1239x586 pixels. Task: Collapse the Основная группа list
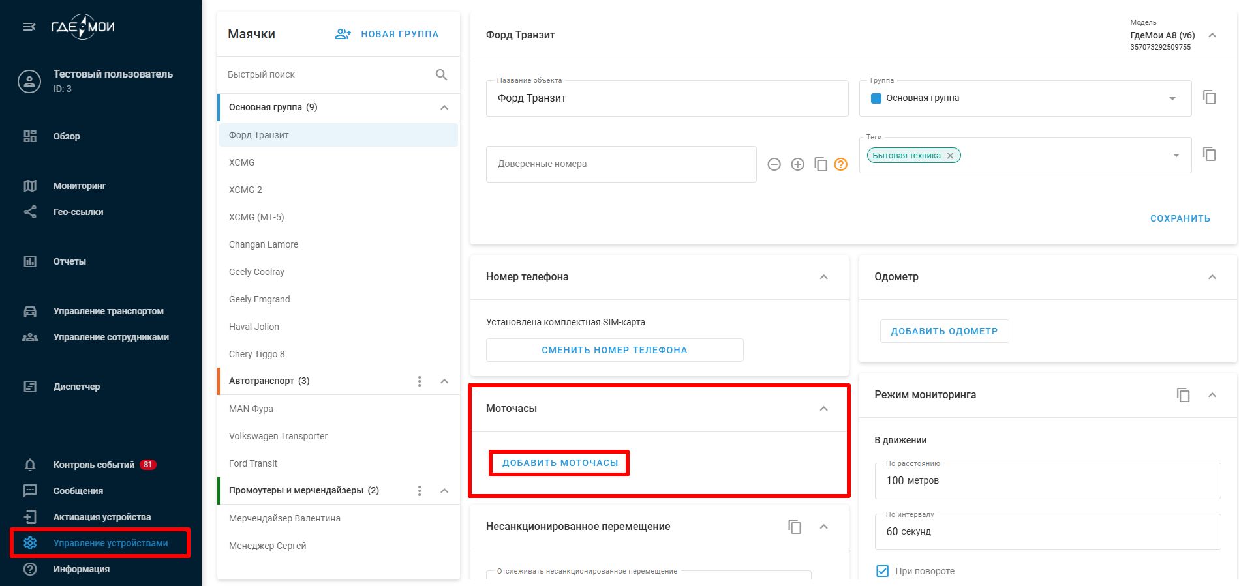pyautogui.click(x=444, y=108)
